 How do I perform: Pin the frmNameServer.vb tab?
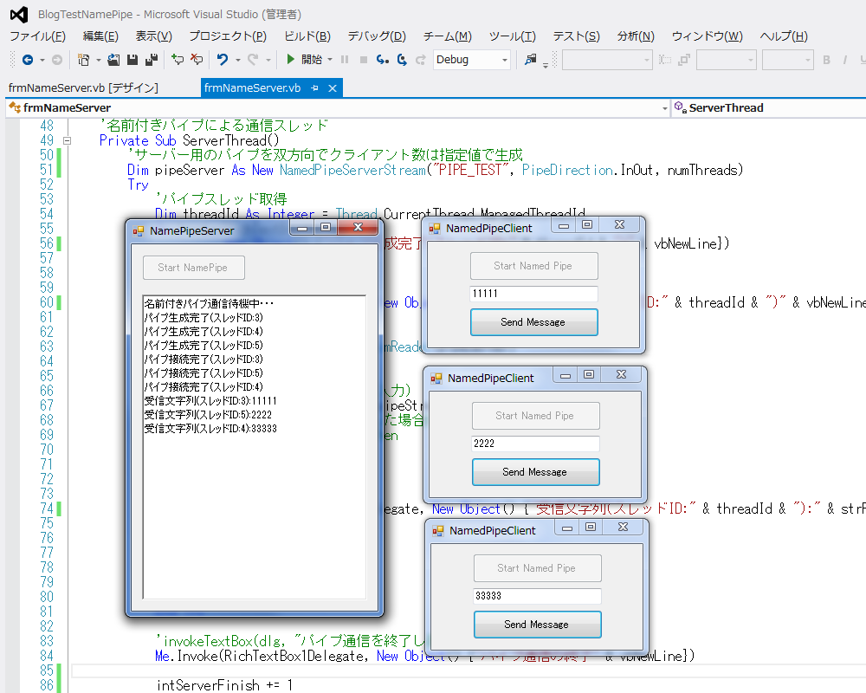point(315,88)
